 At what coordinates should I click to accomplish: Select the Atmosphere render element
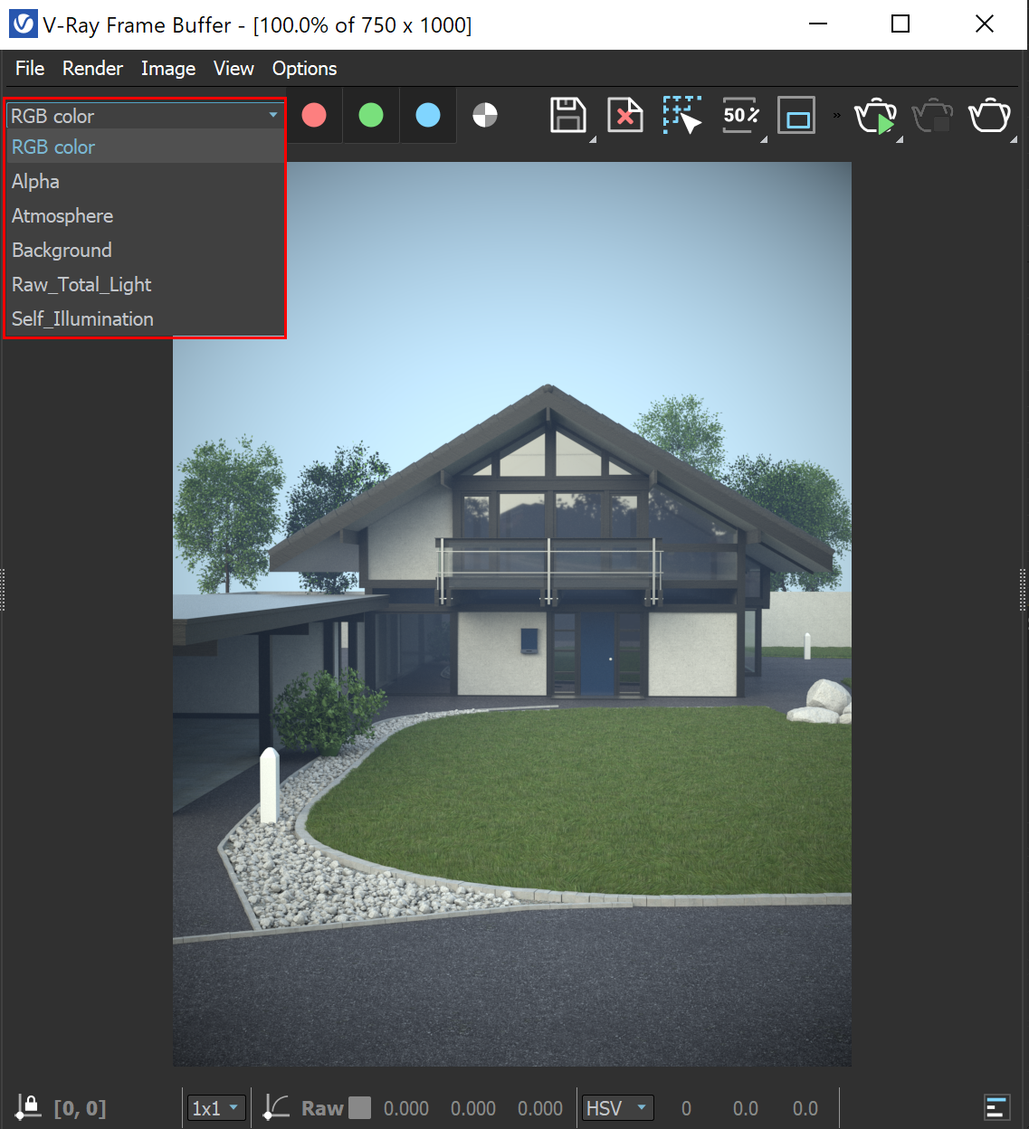pyautogui.click(x=145, y=215)
